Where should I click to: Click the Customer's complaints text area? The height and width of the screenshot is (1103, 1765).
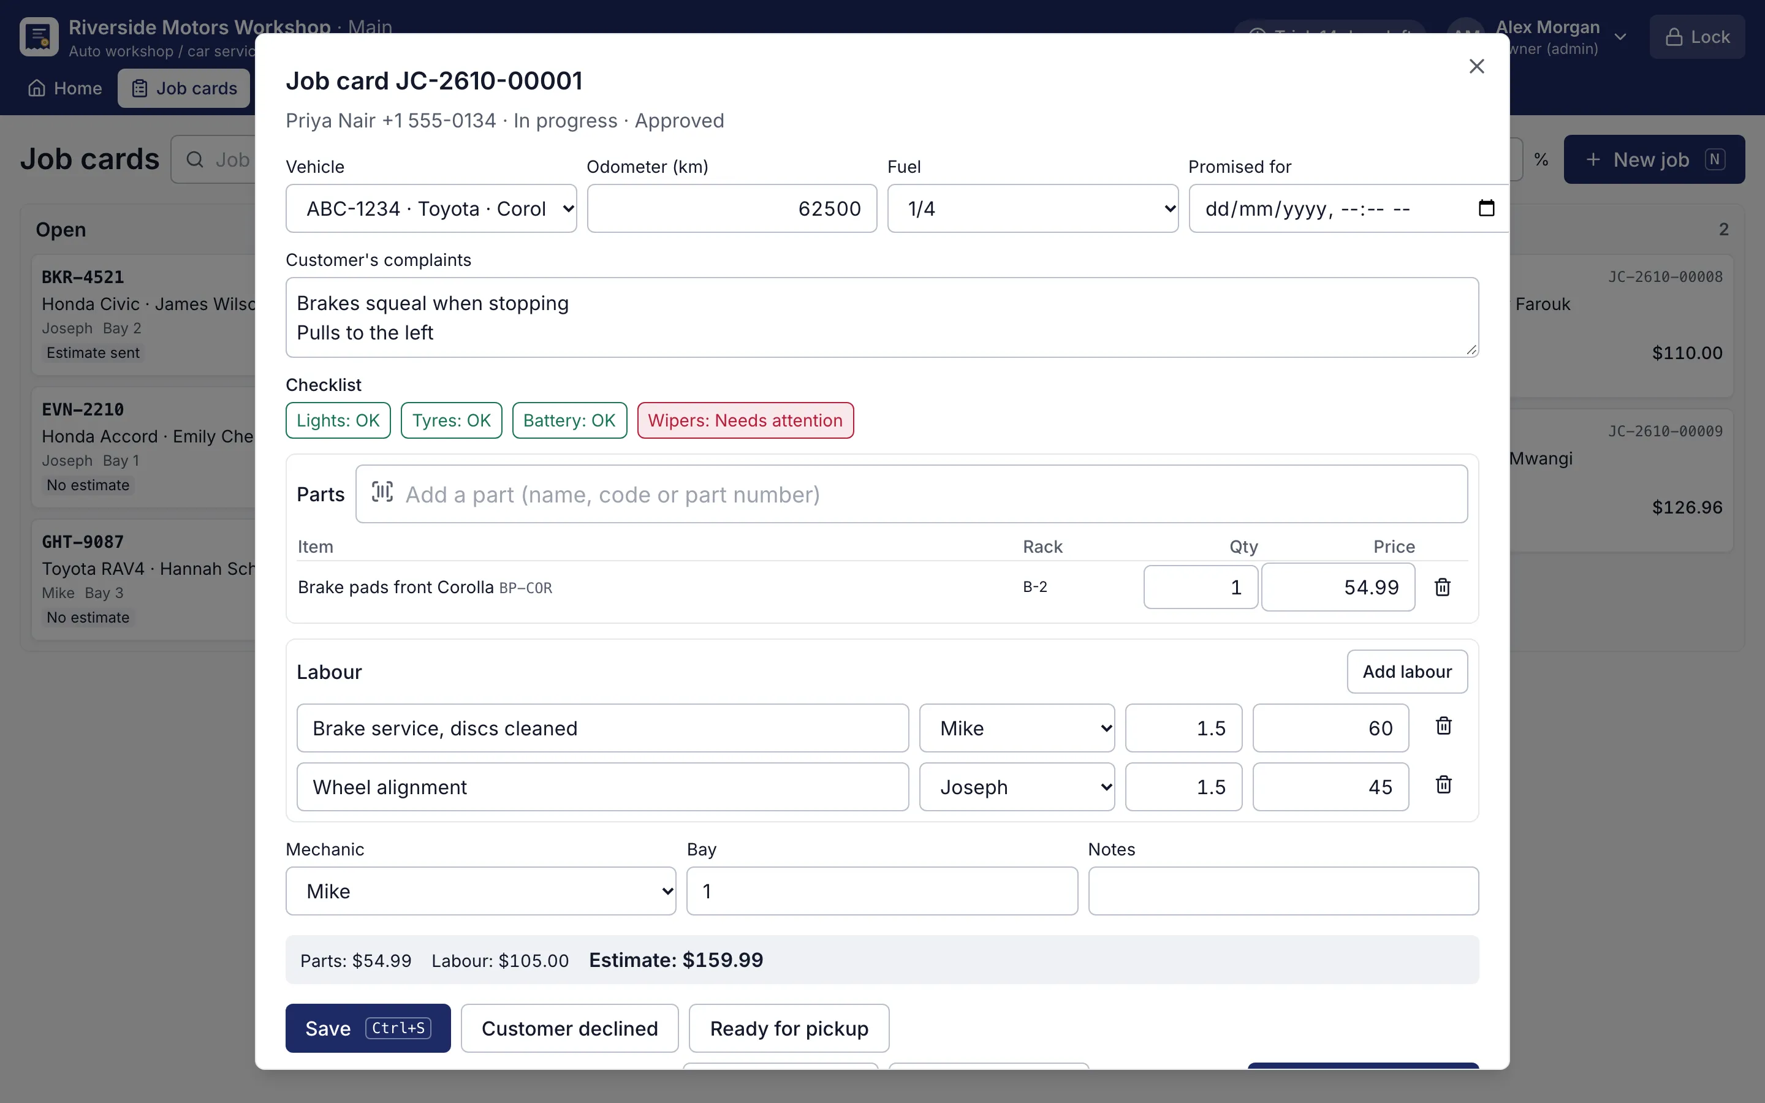point(882,317)
